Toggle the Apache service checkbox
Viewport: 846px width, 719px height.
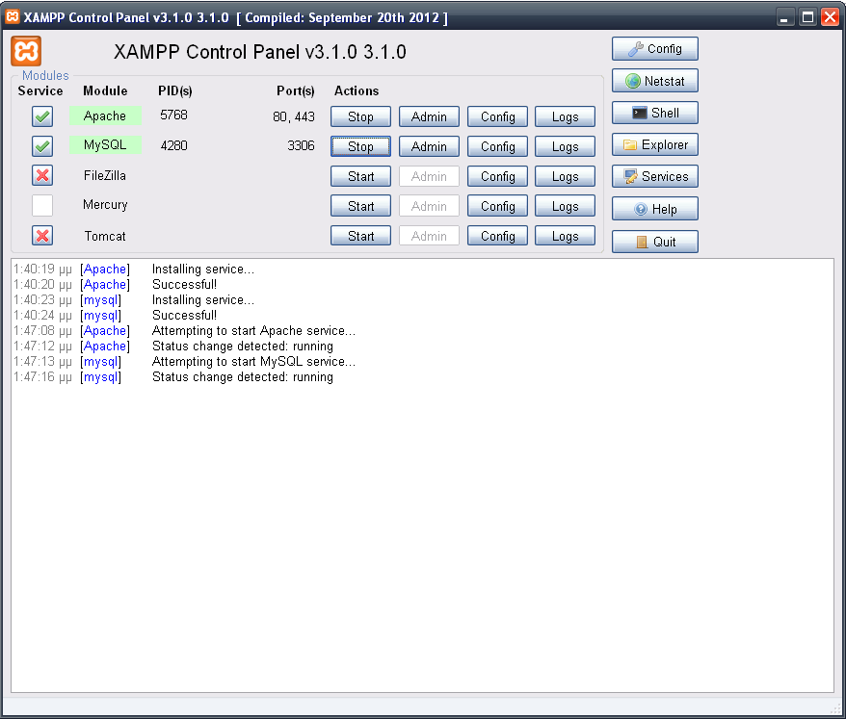tap(42, 116)
